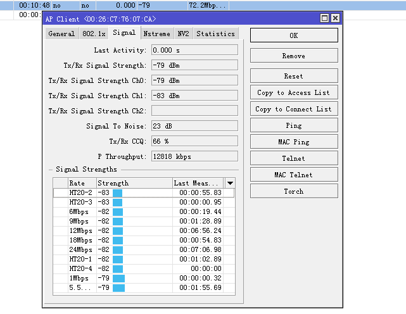
Task: Click the Last Activity field
Action: 194,50
